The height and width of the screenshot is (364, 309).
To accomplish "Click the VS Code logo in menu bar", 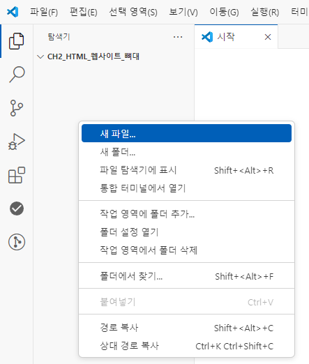I will [13, 12].
